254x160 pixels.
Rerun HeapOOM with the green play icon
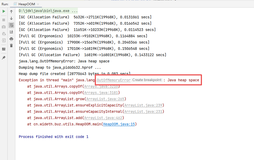[x=4, y=11]
